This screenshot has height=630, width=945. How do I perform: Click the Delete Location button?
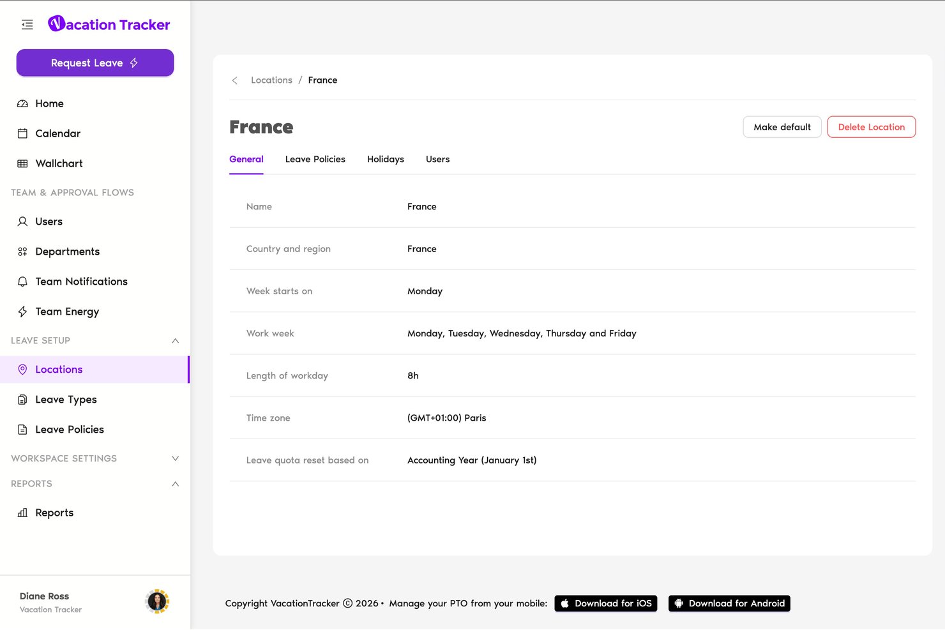pos(871,127)
